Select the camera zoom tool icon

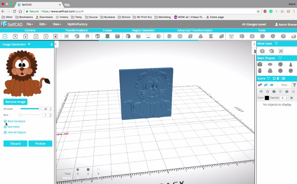coord(15,36)
